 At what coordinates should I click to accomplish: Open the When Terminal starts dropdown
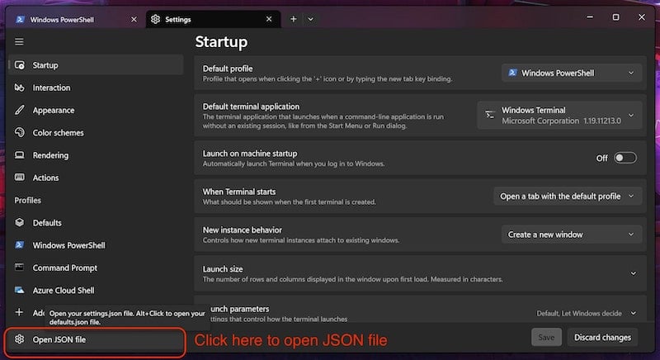(568, 197)
